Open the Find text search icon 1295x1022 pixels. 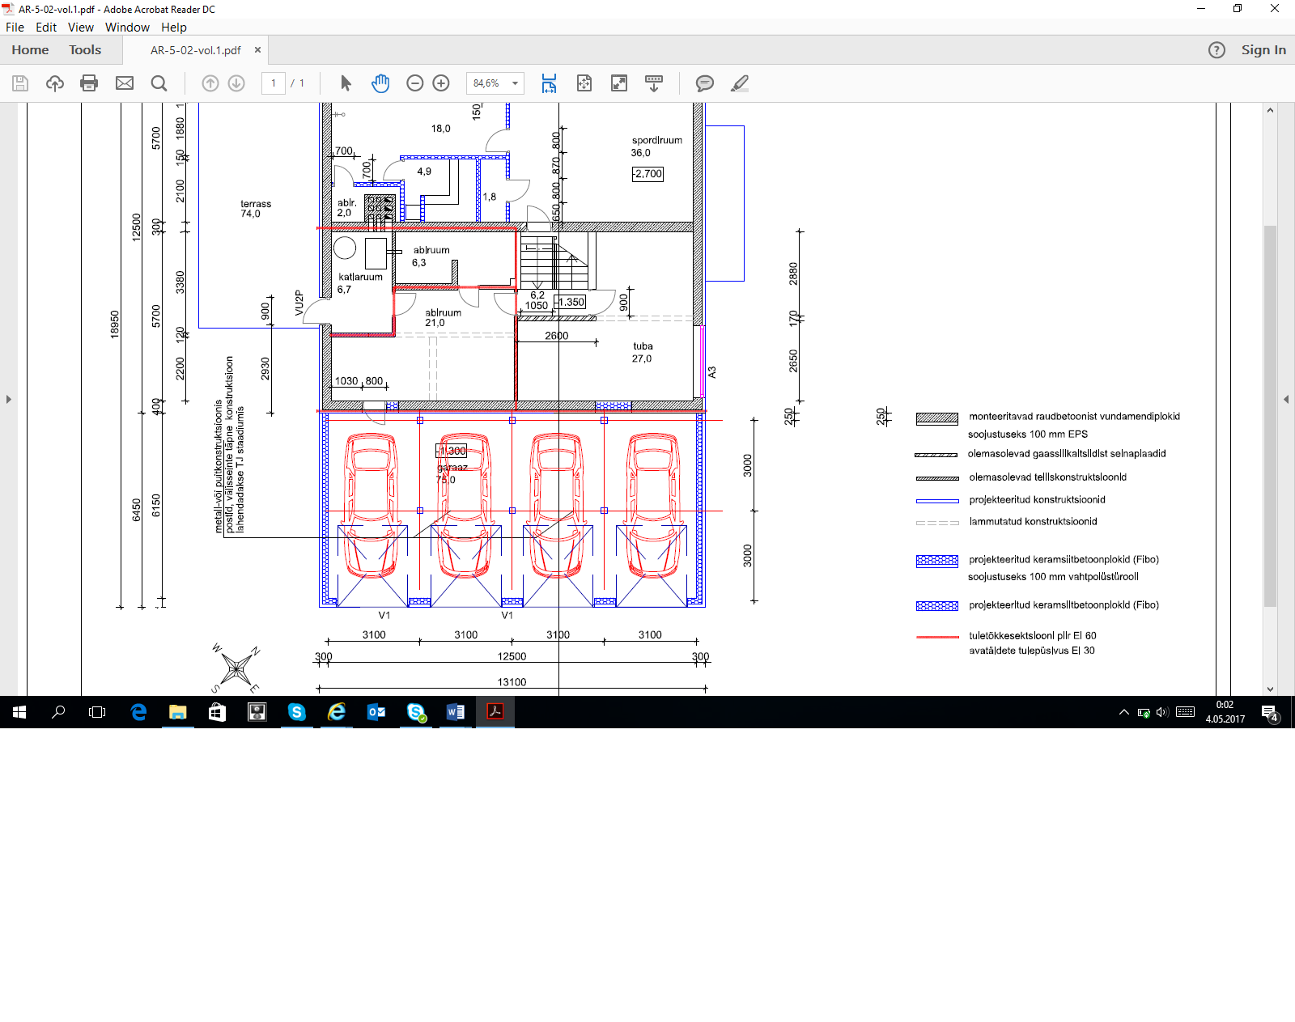point(159,83)
